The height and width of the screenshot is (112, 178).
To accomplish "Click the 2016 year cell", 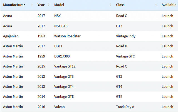I will [41, 107].
